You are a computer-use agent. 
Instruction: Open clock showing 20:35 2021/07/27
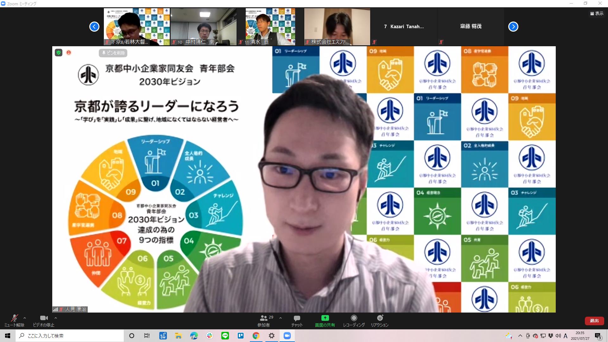[580, 336]
